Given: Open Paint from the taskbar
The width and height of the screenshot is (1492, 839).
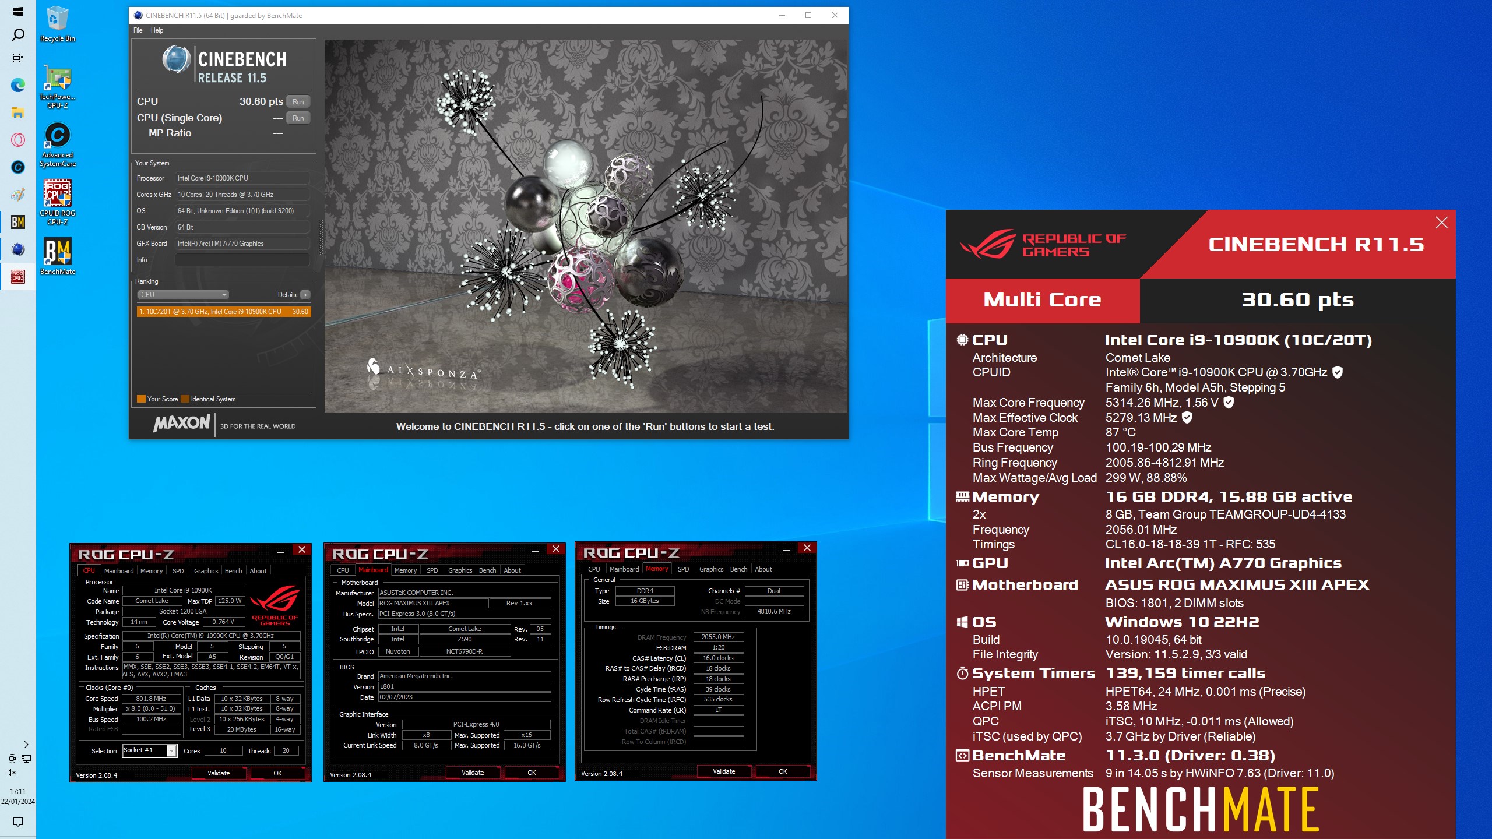Looking at the screenshot, I should [x=17, y=195].
